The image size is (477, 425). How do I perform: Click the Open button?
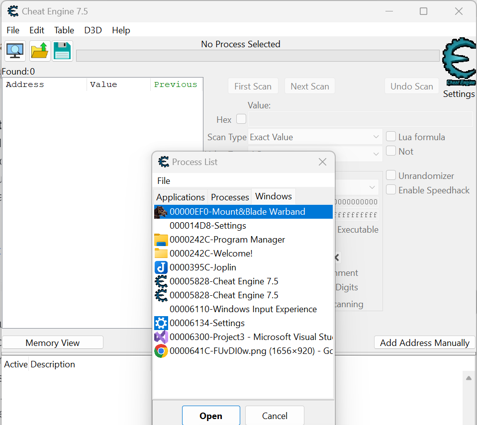[x=211, y=416]
